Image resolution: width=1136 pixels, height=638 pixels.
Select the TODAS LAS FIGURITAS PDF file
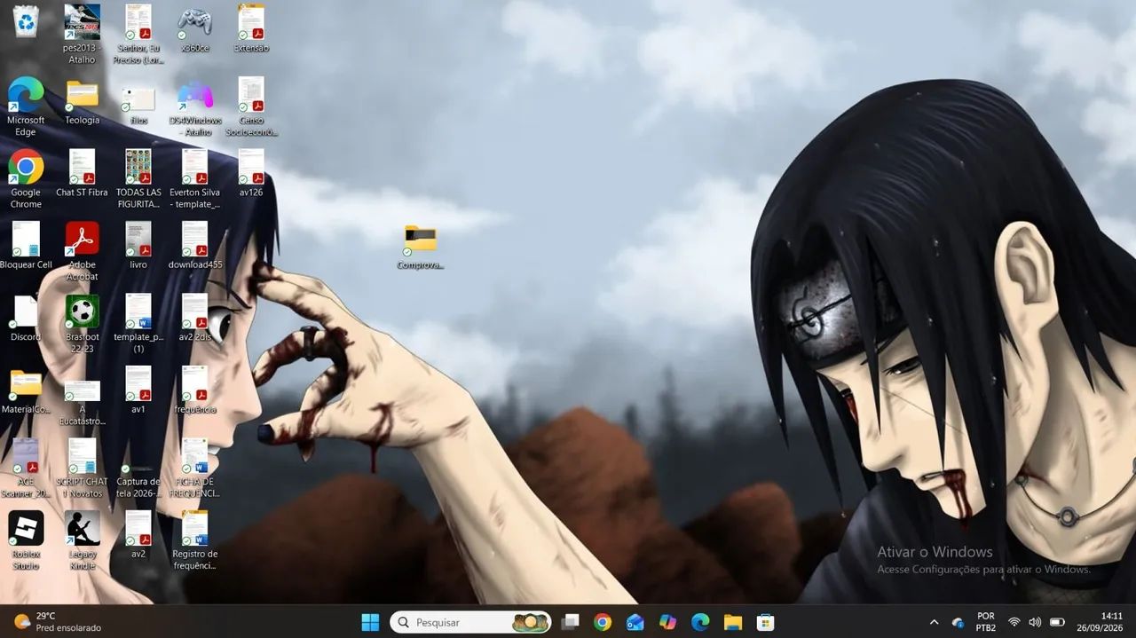[x=138, y=178]
